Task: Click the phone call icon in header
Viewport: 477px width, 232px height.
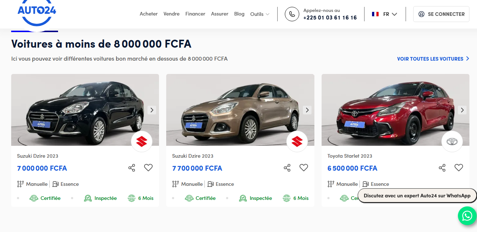Action: [x=292, y=14]
